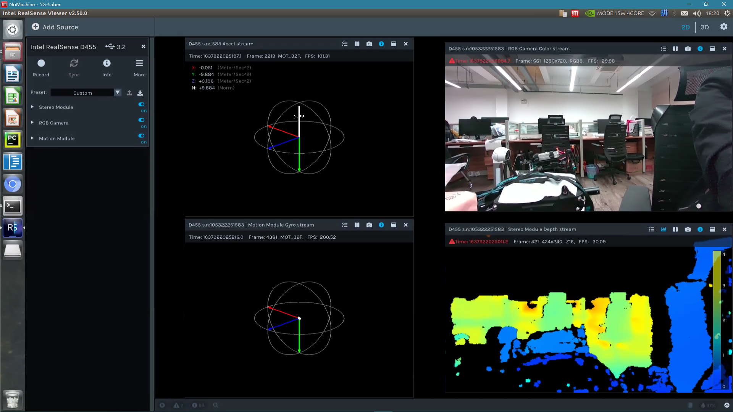733x412 pixels.
Task: Disable the RGB Camera toggle
Action: pyautogui.click(x=141, y=120)
